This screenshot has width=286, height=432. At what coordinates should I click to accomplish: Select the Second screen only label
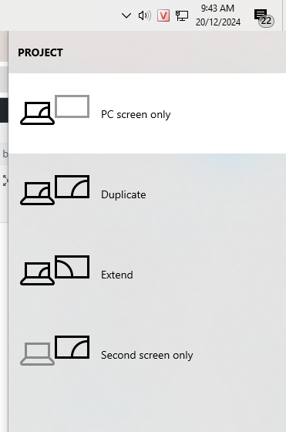pyautogui.click(x=147, y=355)
